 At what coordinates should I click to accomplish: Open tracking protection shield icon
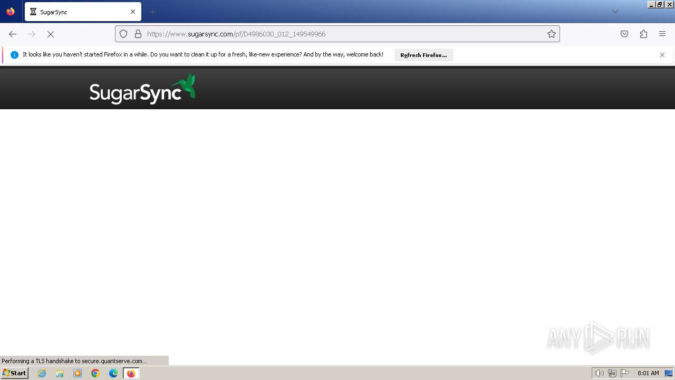coord(123,34)
